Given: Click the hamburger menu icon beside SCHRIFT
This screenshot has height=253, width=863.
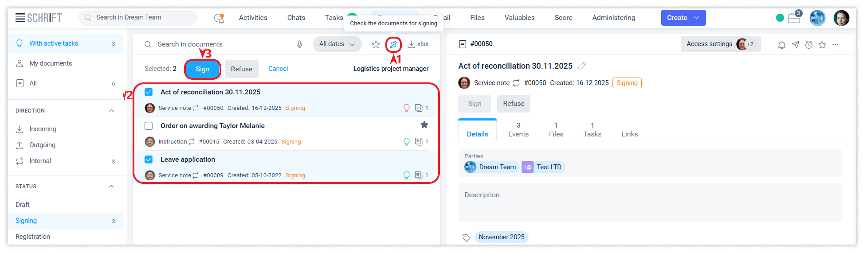Looking at the screenshot, I should coord(20,18).
